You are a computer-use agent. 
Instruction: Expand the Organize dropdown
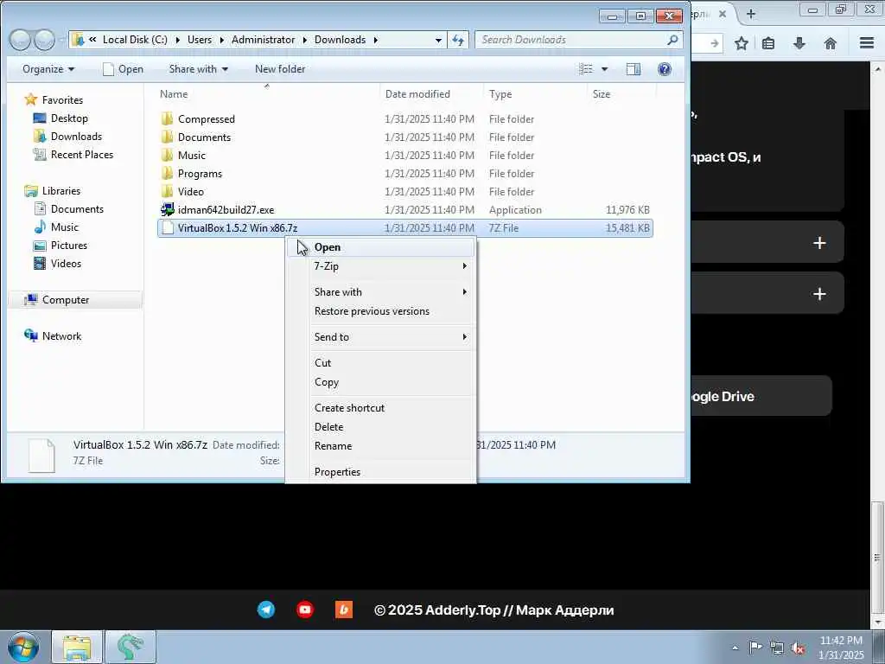(x=48, y=69)
